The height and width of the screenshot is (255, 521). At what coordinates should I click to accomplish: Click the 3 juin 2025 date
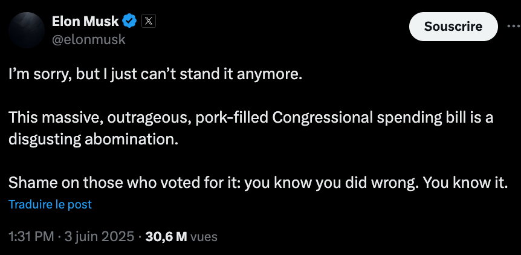coord(99,236)
